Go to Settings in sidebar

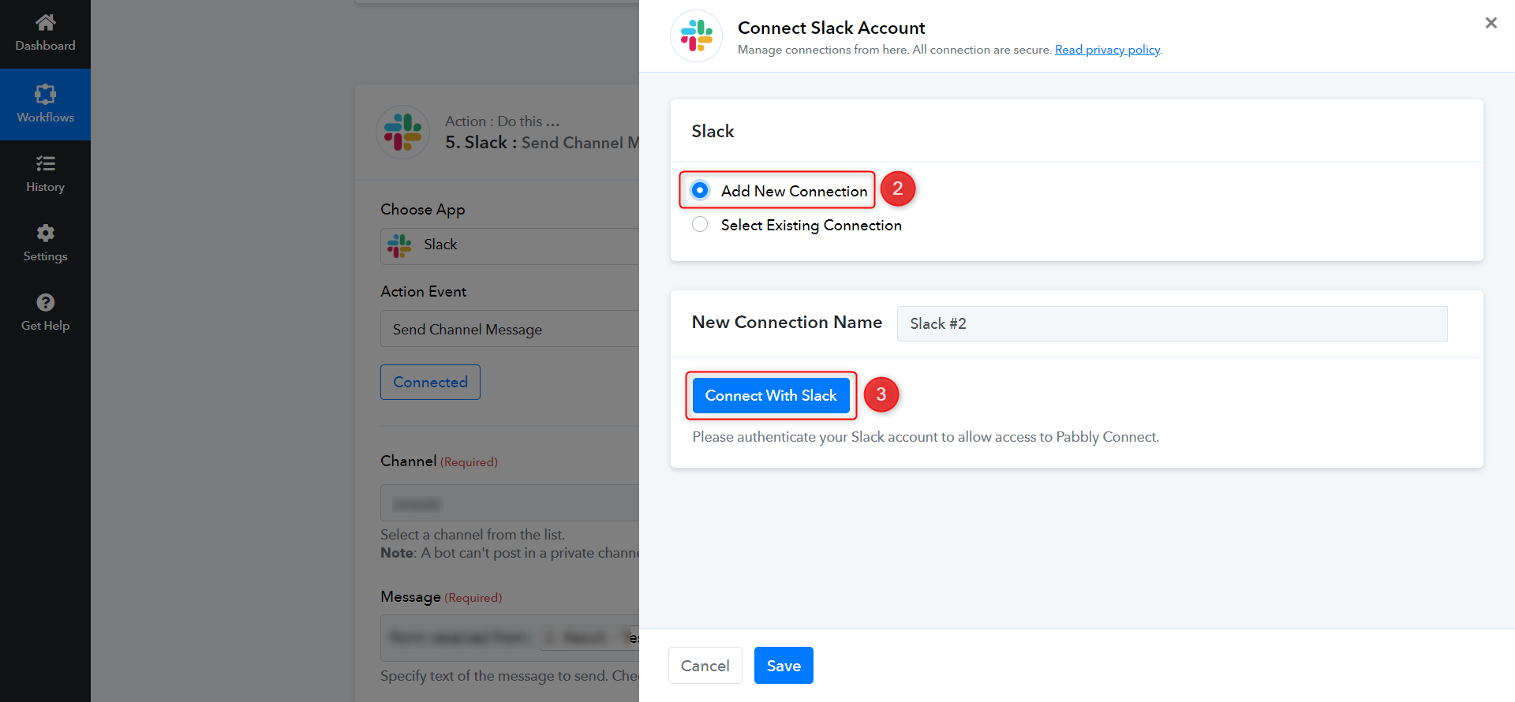pos(46,244)
